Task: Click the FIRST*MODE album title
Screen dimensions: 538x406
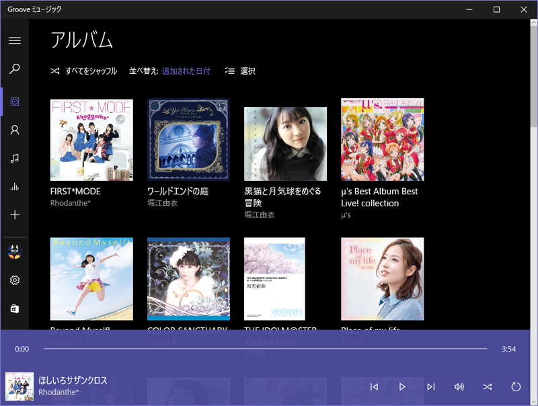Action: [x=75, y=192]
